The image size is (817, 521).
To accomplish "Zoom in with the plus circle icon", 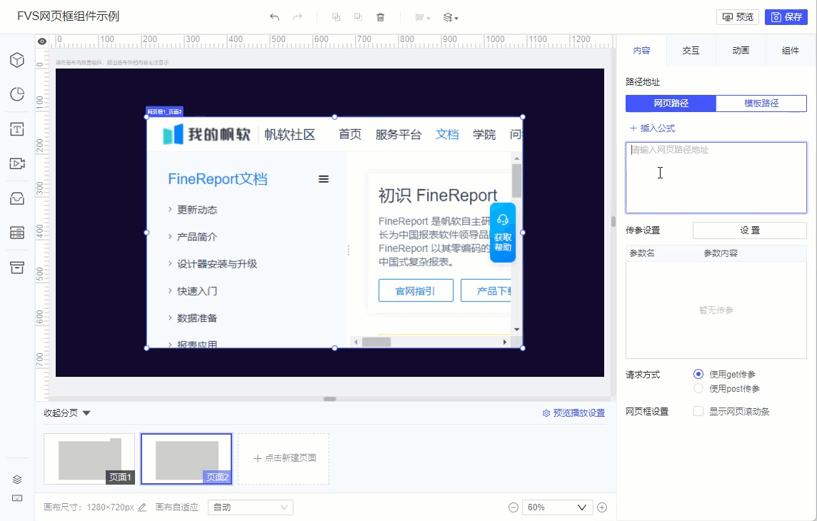I will click(602, 507).
